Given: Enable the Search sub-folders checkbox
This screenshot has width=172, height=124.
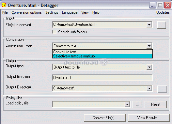Looking at the screenshot, I should click(55, 32).
